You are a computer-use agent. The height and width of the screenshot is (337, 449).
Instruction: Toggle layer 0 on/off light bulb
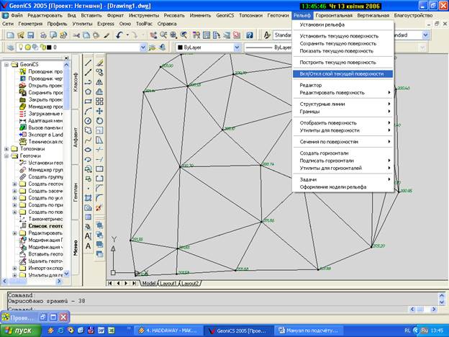(21, 47)
